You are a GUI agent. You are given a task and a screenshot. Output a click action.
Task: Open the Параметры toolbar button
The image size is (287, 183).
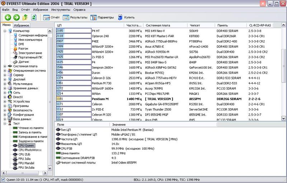tap(102, 17)
